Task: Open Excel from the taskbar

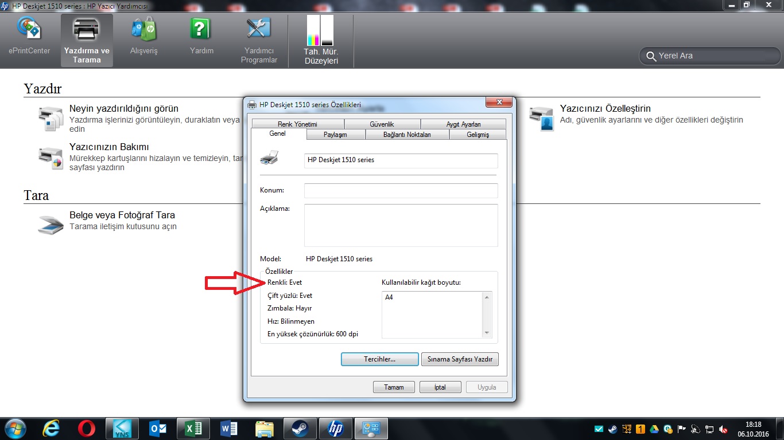Action: 193,429
